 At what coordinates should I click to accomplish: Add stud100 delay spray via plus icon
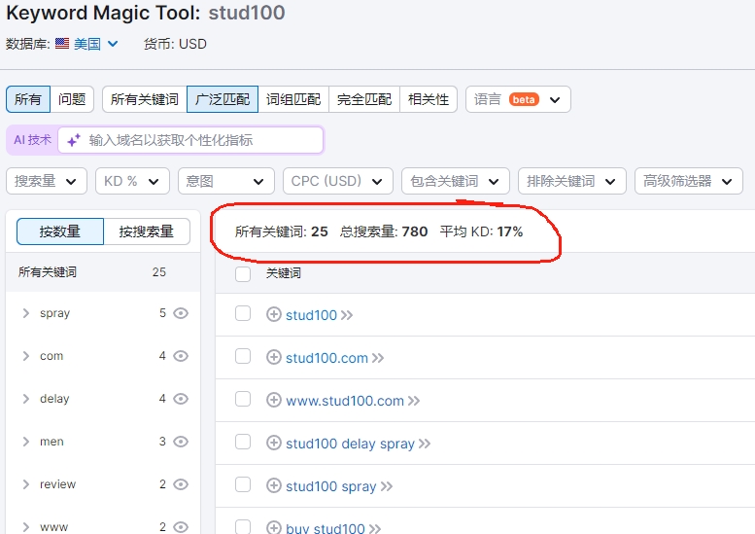(x=273, y=443)
